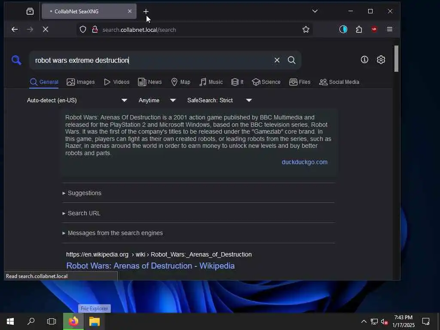440x330 pixels.
Task: Open the SafeSearch: Strict dropdown
Action: click(220, 100)
